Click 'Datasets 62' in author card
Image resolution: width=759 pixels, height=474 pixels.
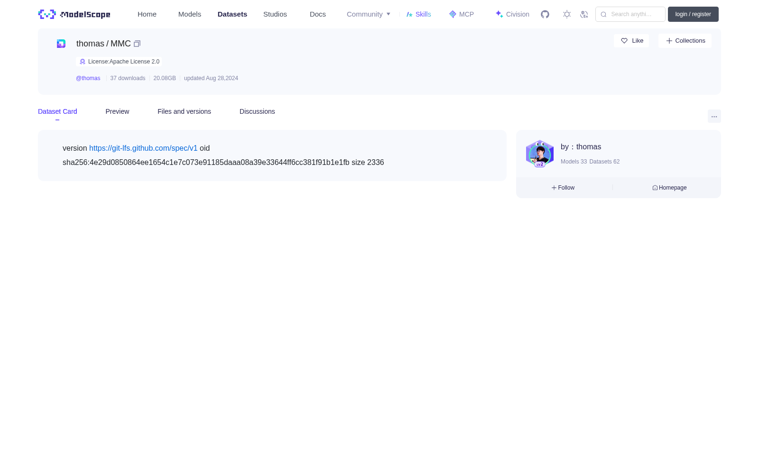pyautogui.click(x=604, y=162)
